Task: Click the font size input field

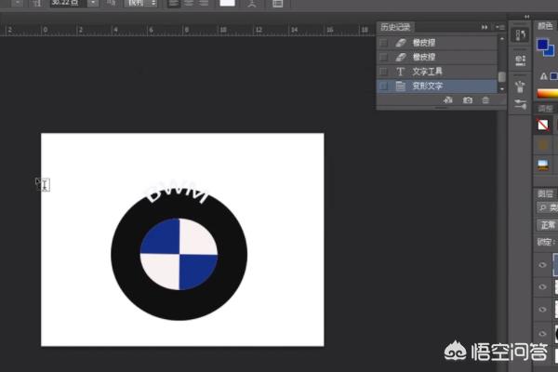Action: point(68,3)
